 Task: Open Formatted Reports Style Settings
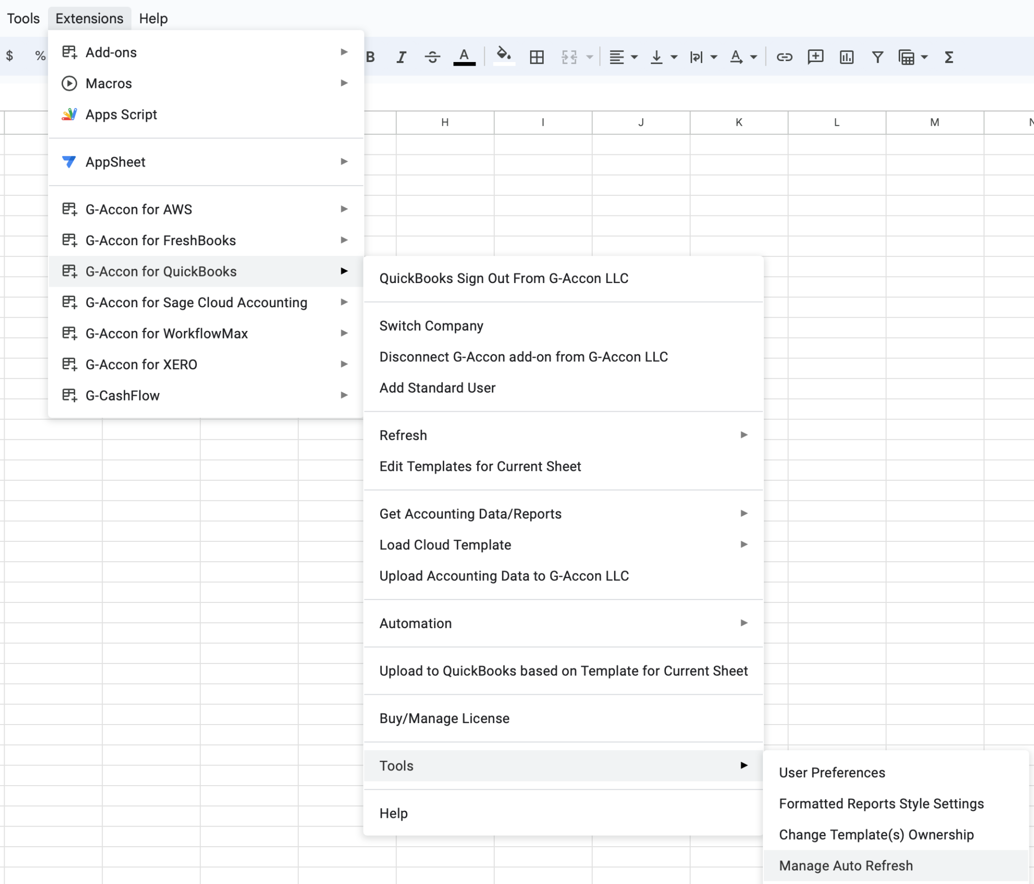point(896,803)
